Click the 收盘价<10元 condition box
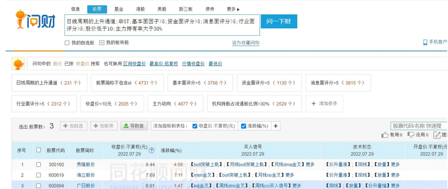Image resolution: width=448 pixels, height=189 pixels. (x=112, y=104)
